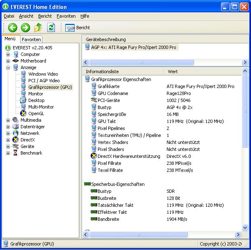
Task: Expand the Netzwerk tree node
Action: click(8, 133)
